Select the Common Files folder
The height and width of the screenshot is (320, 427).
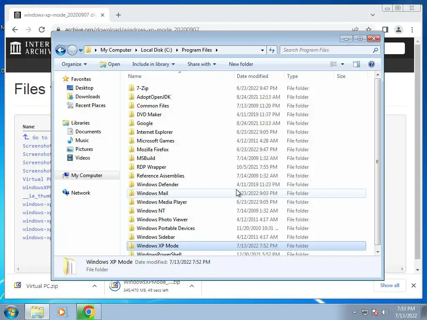click(153, 106)
